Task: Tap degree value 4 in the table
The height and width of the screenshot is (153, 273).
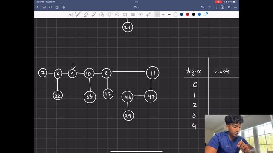Action: [x=194, y=126]
